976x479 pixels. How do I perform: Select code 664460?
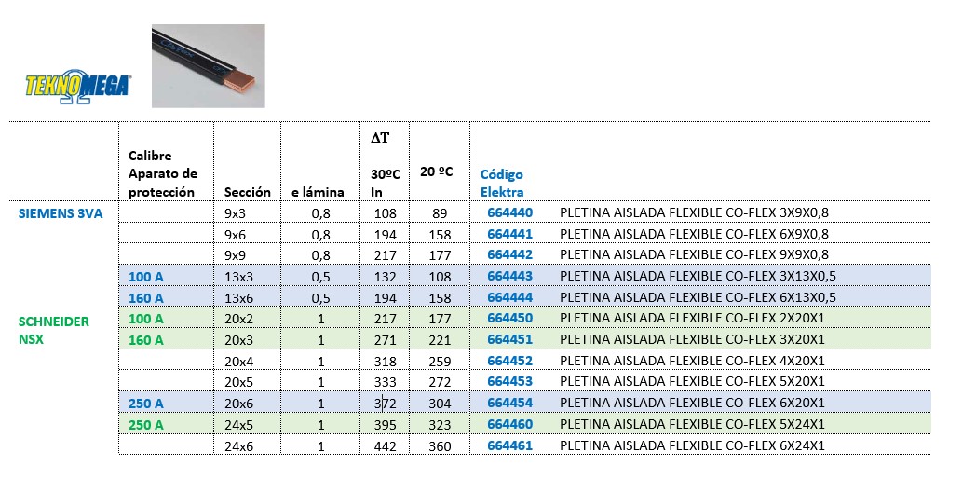coord(510,424)
